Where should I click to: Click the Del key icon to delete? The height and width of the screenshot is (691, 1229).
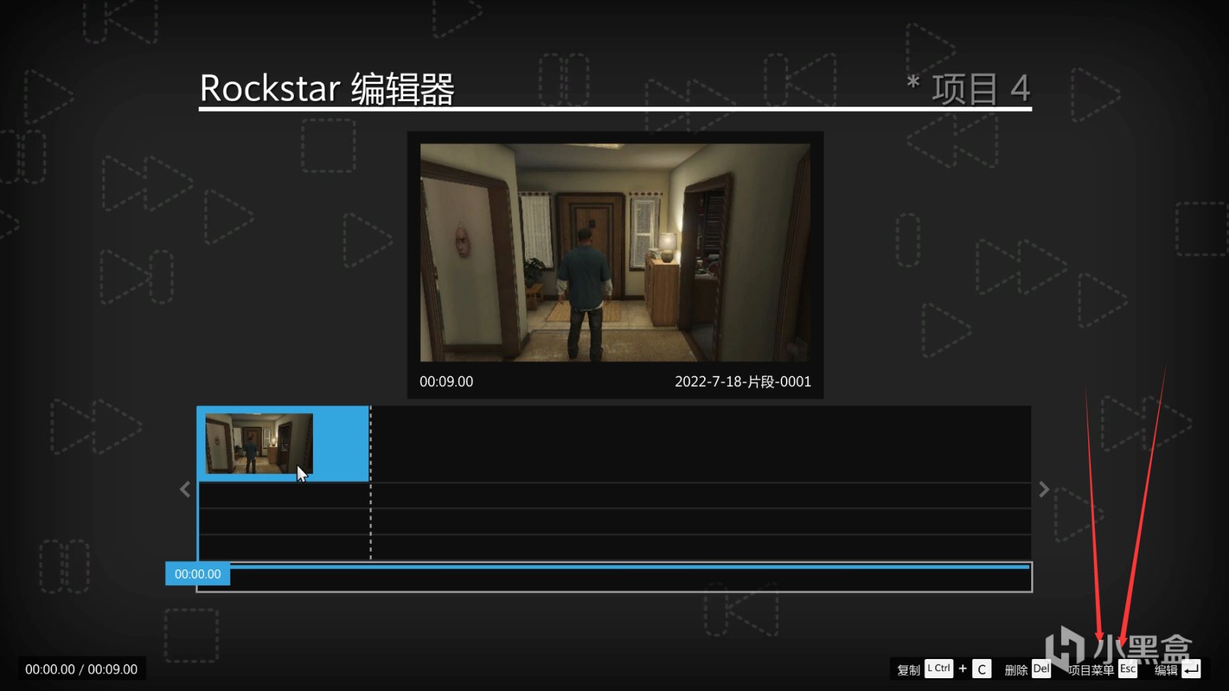point(1041,669)
